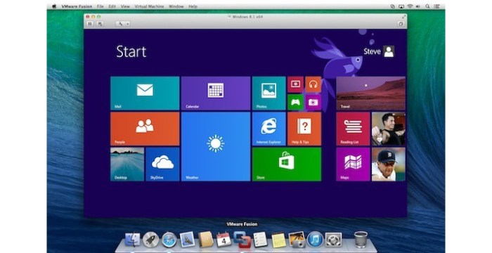Viewport: 492px width, 253px height.
Task: Open the Reading List tile
Action: click(x=353, y=129)
